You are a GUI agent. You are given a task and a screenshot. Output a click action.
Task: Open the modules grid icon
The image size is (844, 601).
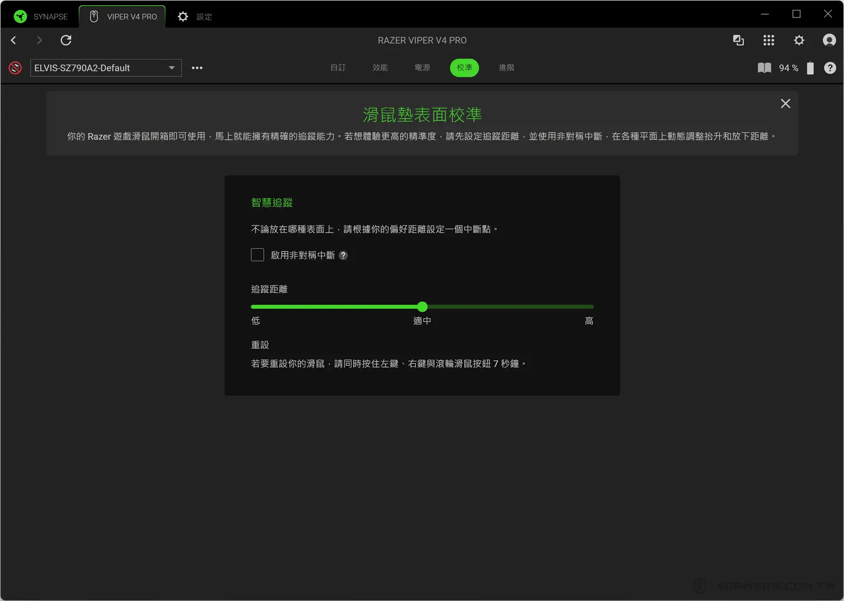(769, 40)
